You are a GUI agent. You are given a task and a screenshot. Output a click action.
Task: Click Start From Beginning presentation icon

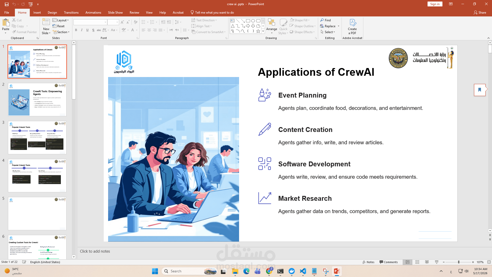(x=31, y=4)
